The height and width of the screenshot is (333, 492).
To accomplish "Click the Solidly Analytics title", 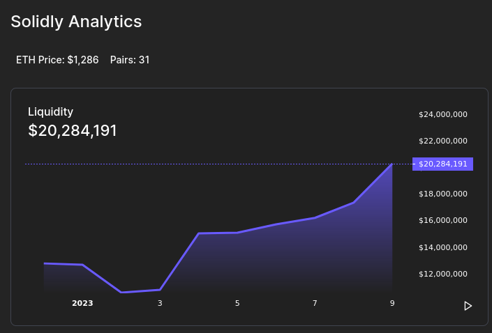I will tap(76, 22).
